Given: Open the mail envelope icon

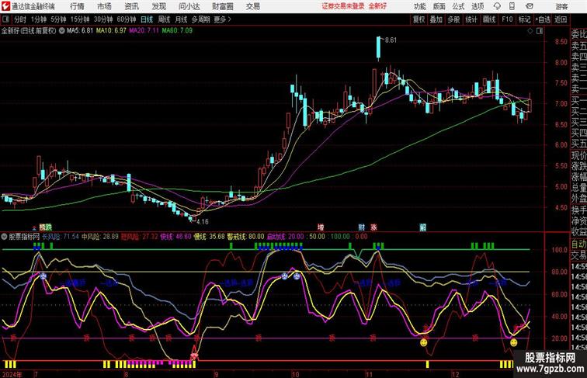Looking at the screenshot, I should tap(530, 6).
